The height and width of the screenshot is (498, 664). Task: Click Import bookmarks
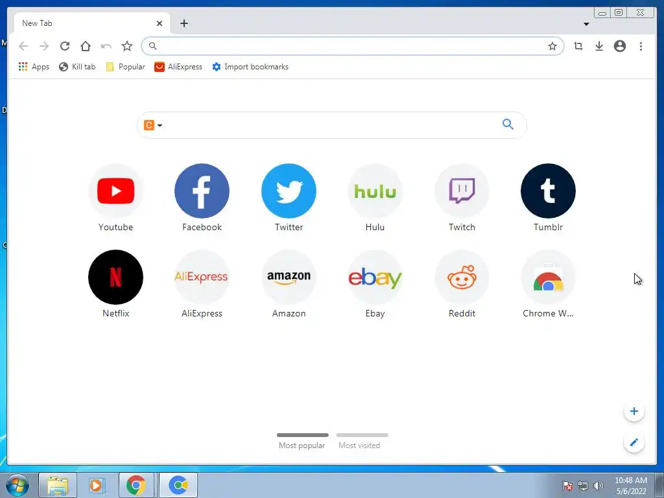(250, 67)
